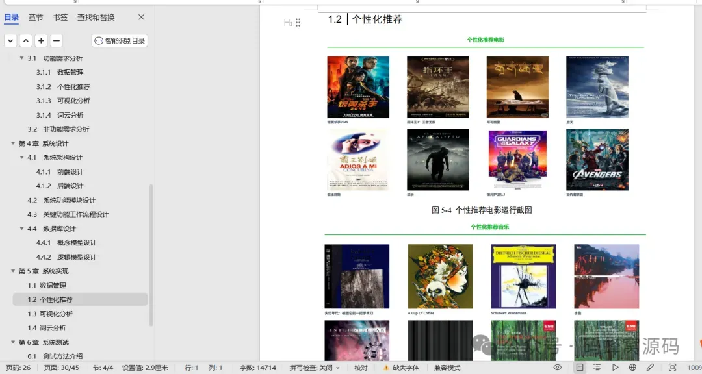Collapse the 3.1 功能需求分析 node
The height and width of the screenshot is (374, 702).
click(22, 58)
